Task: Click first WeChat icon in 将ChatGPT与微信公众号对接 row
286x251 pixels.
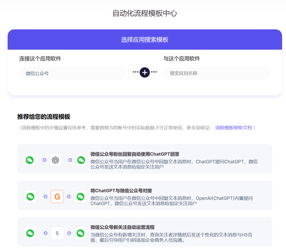Action: click(30, 197)
